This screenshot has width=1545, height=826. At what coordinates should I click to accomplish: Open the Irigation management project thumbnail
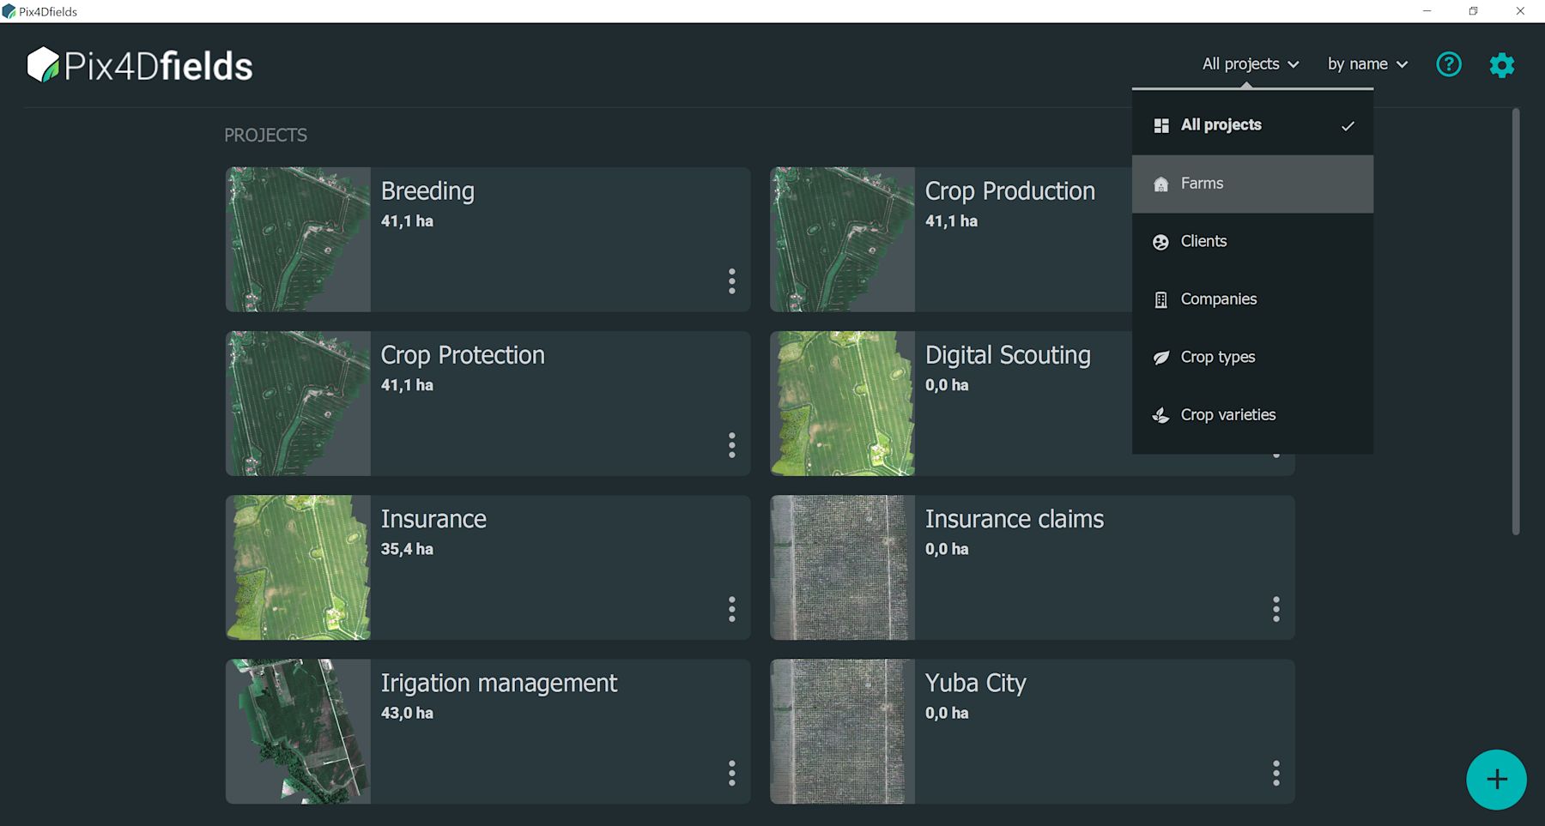297,731
